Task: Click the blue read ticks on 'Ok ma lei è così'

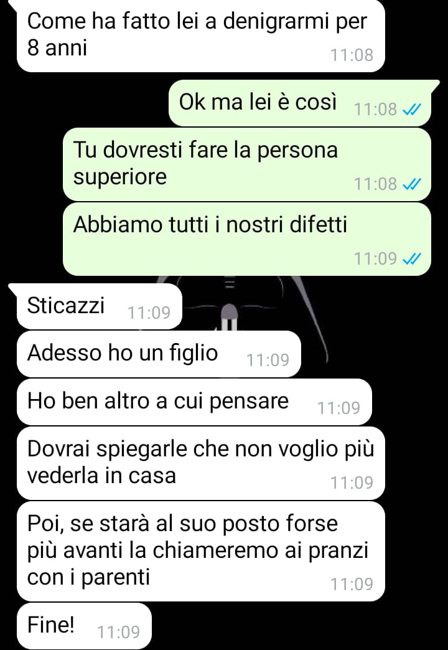Action: click(x=413, y=110)
